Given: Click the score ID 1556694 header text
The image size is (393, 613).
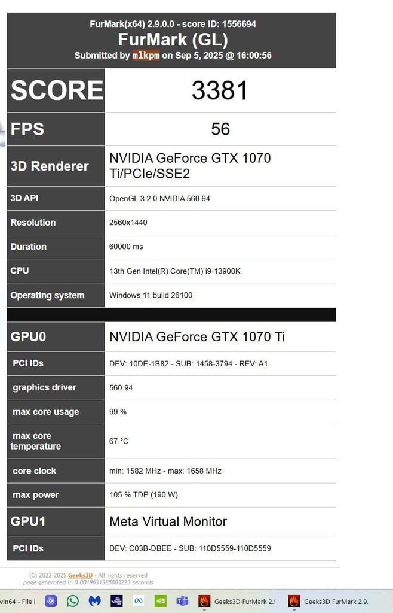Looking at the screenshot, I should (x=219, y=24).
